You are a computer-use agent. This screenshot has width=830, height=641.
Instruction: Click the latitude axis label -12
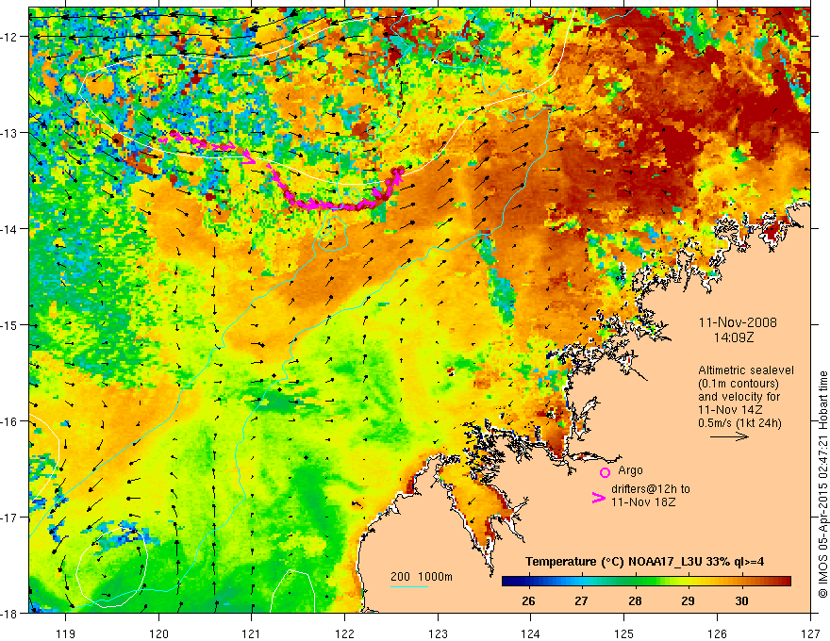[10, 37]
